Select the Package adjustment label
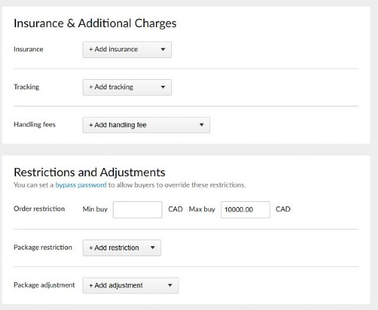The image size is (378, 310). pyautogui.click(x=44, y=285)
